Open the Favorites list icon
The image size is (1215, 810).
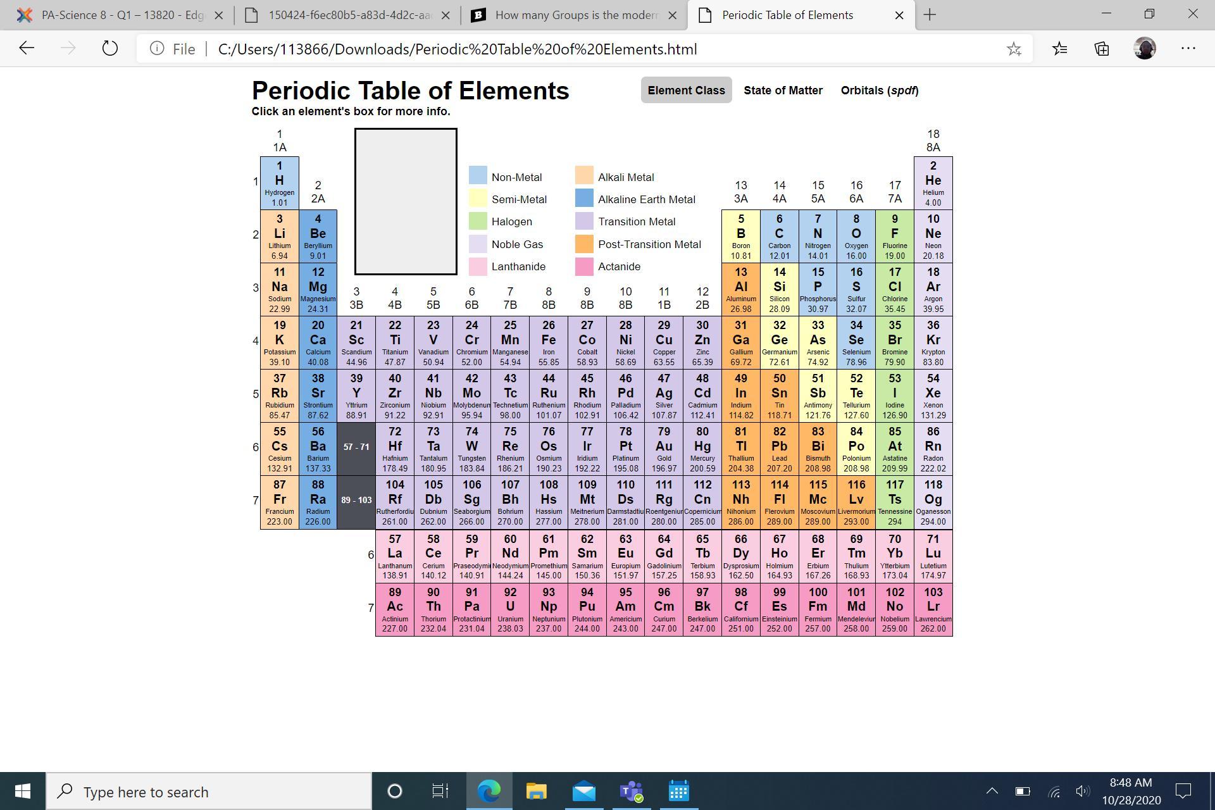[x=1060, y=49]
